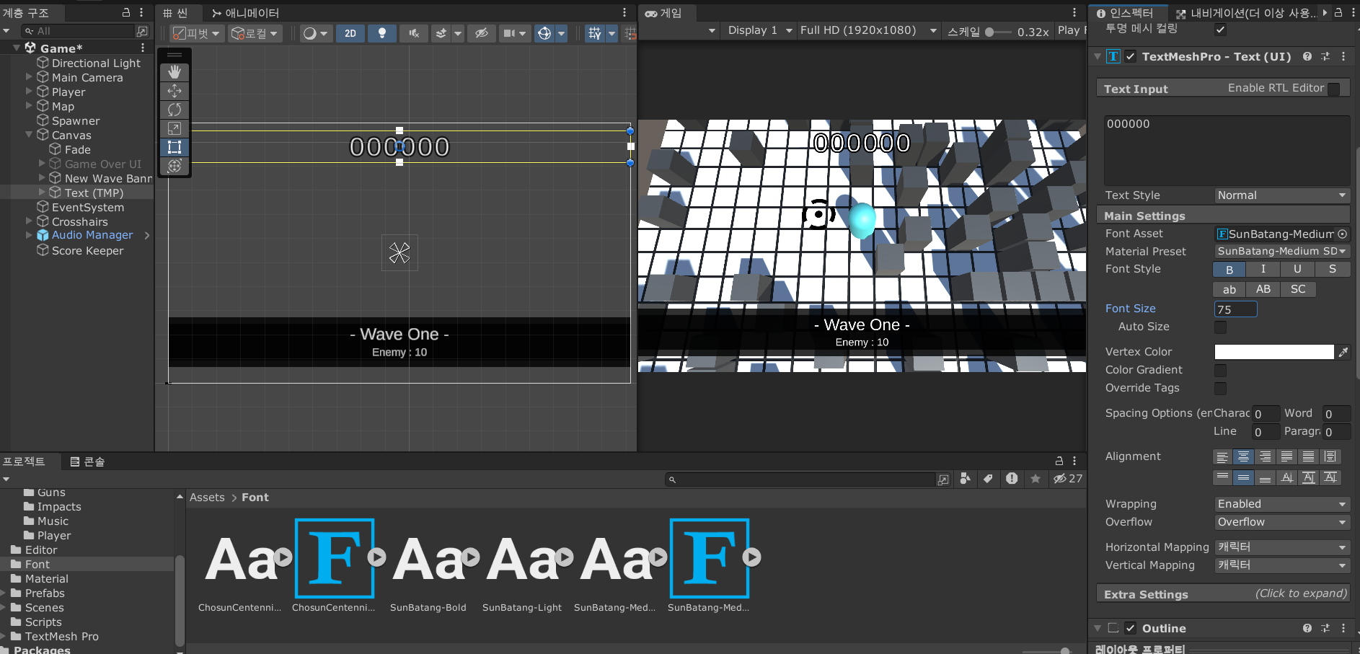Viewport: 1360px width, 654px height.
Task: Toggle TextMeshPro component enabled checkbox
Action: click(1130, 56)
